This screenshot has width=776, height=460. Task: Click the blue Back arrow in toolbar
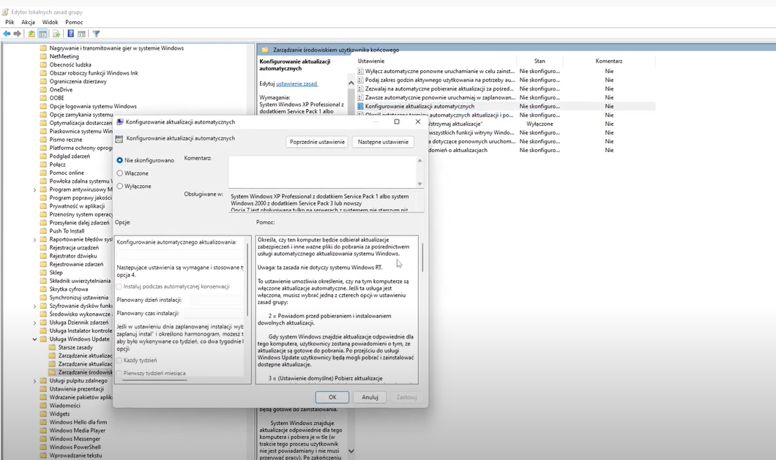tap(7, 34)
